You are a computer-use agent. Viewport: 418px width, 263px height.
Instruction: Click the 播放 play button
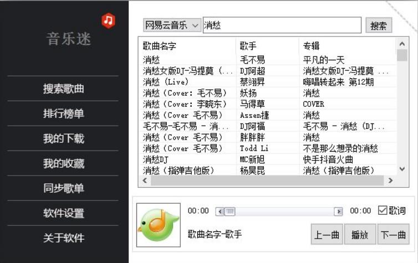click(x=360, y=235)
